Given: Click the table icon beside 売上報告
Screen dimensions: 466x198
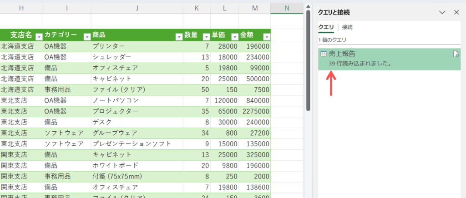Looking at the screenshot, I should coord(324,54).
